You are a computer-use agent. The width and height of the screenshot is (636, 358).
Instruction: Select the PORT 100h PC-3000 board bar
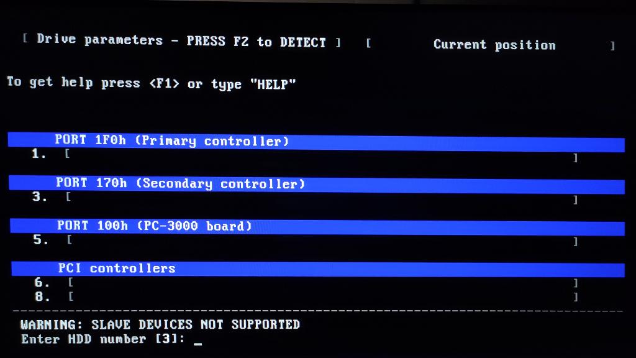(x=316, y=226)
